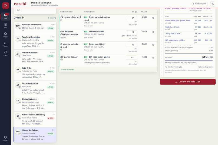Screen dimensions: 218x145
Task: Open Bebê & Cia order
Action: click(35, 73)
